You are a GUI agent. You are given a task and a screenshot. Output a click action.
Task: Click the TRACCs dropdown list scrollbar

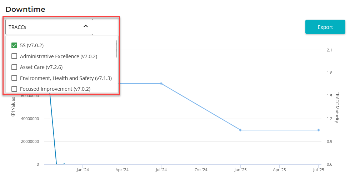117,49
